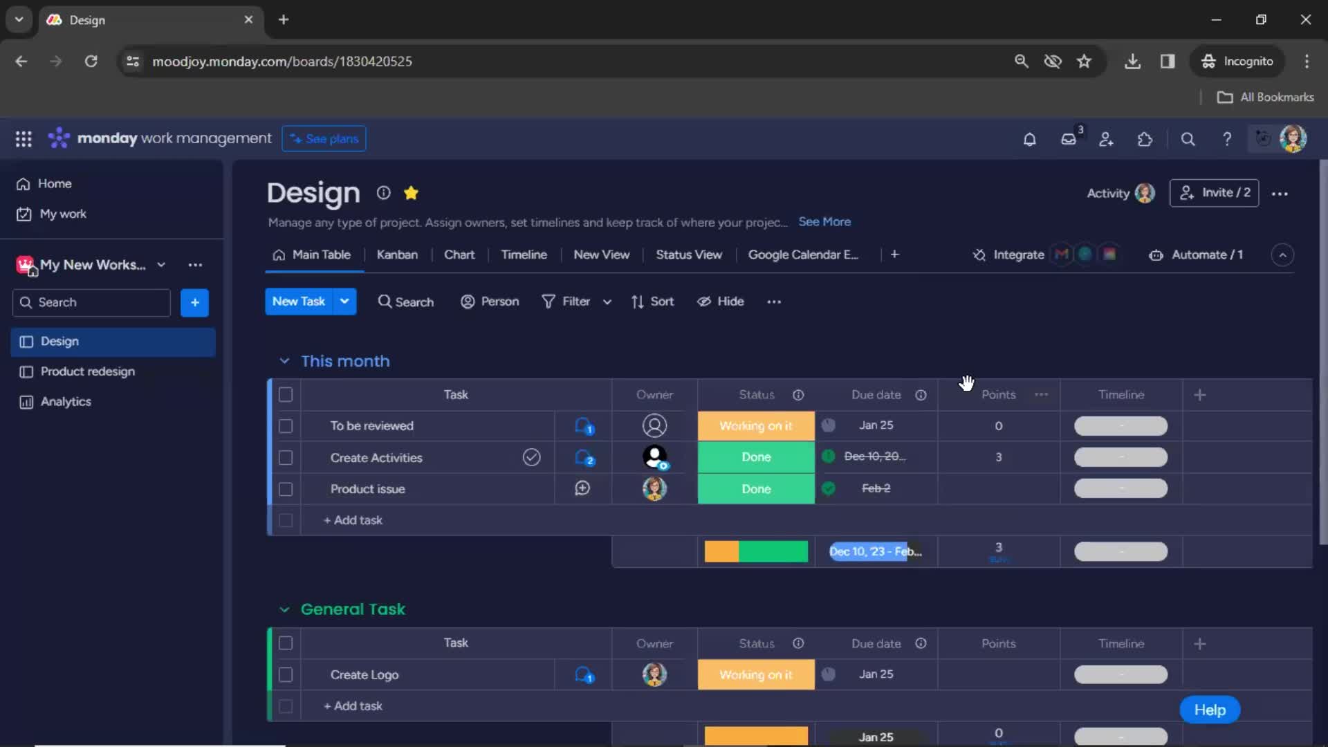Toggle checkbox for Product issue task

point(286,488)
